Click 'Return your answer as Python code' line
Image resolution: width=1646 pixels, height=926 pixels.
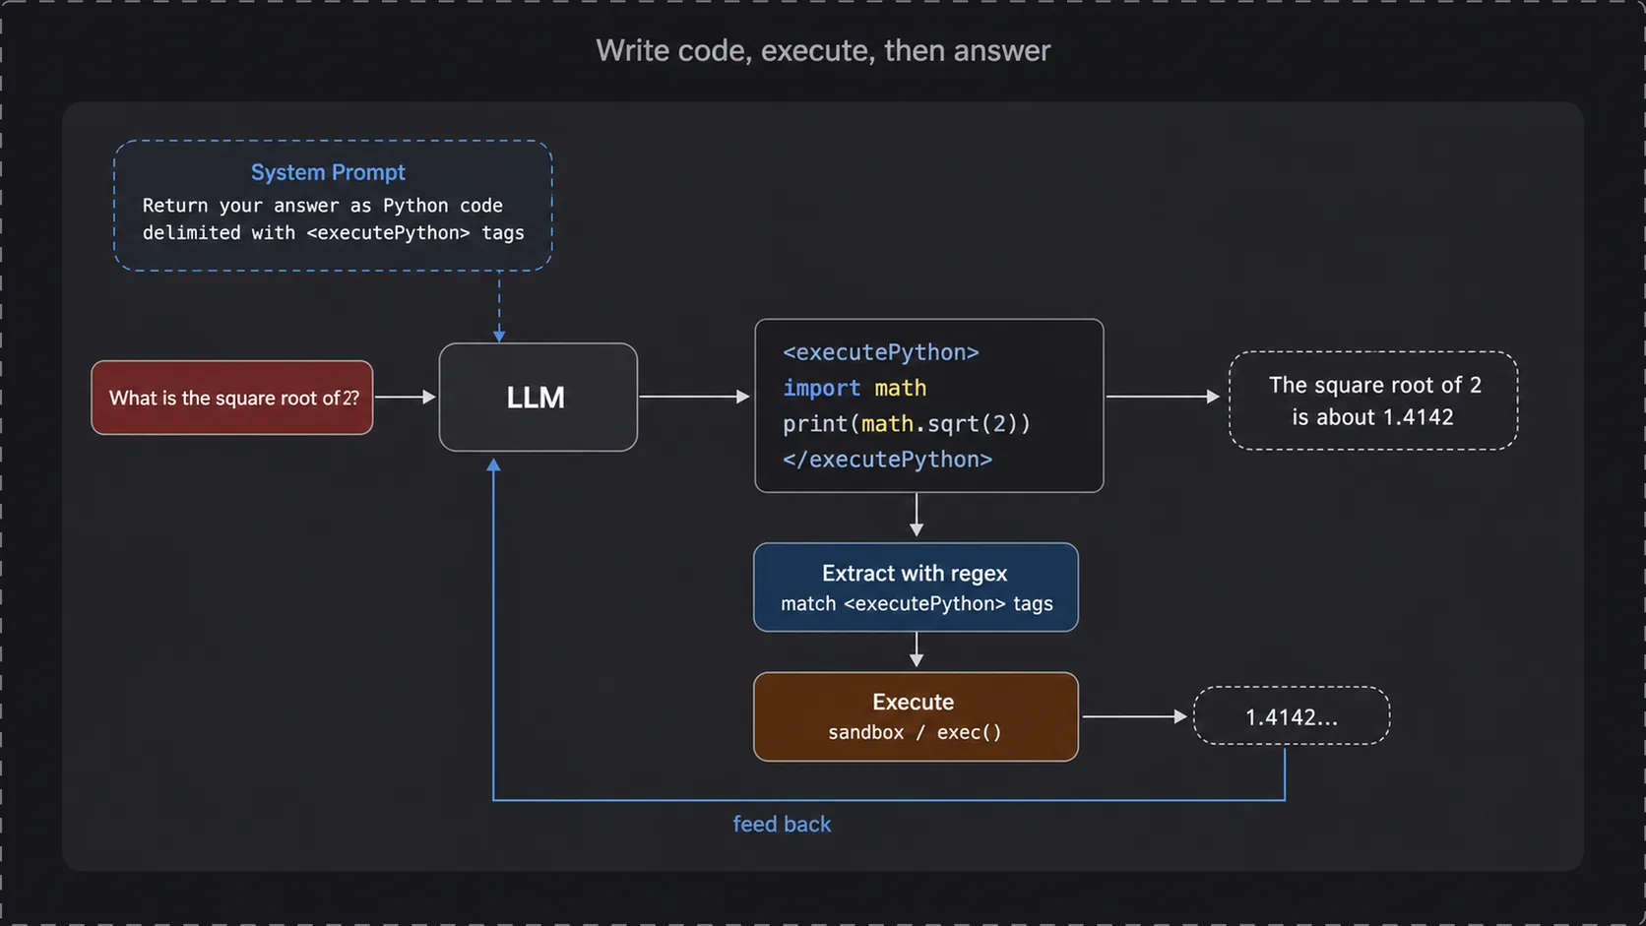[x=323, y=206]
